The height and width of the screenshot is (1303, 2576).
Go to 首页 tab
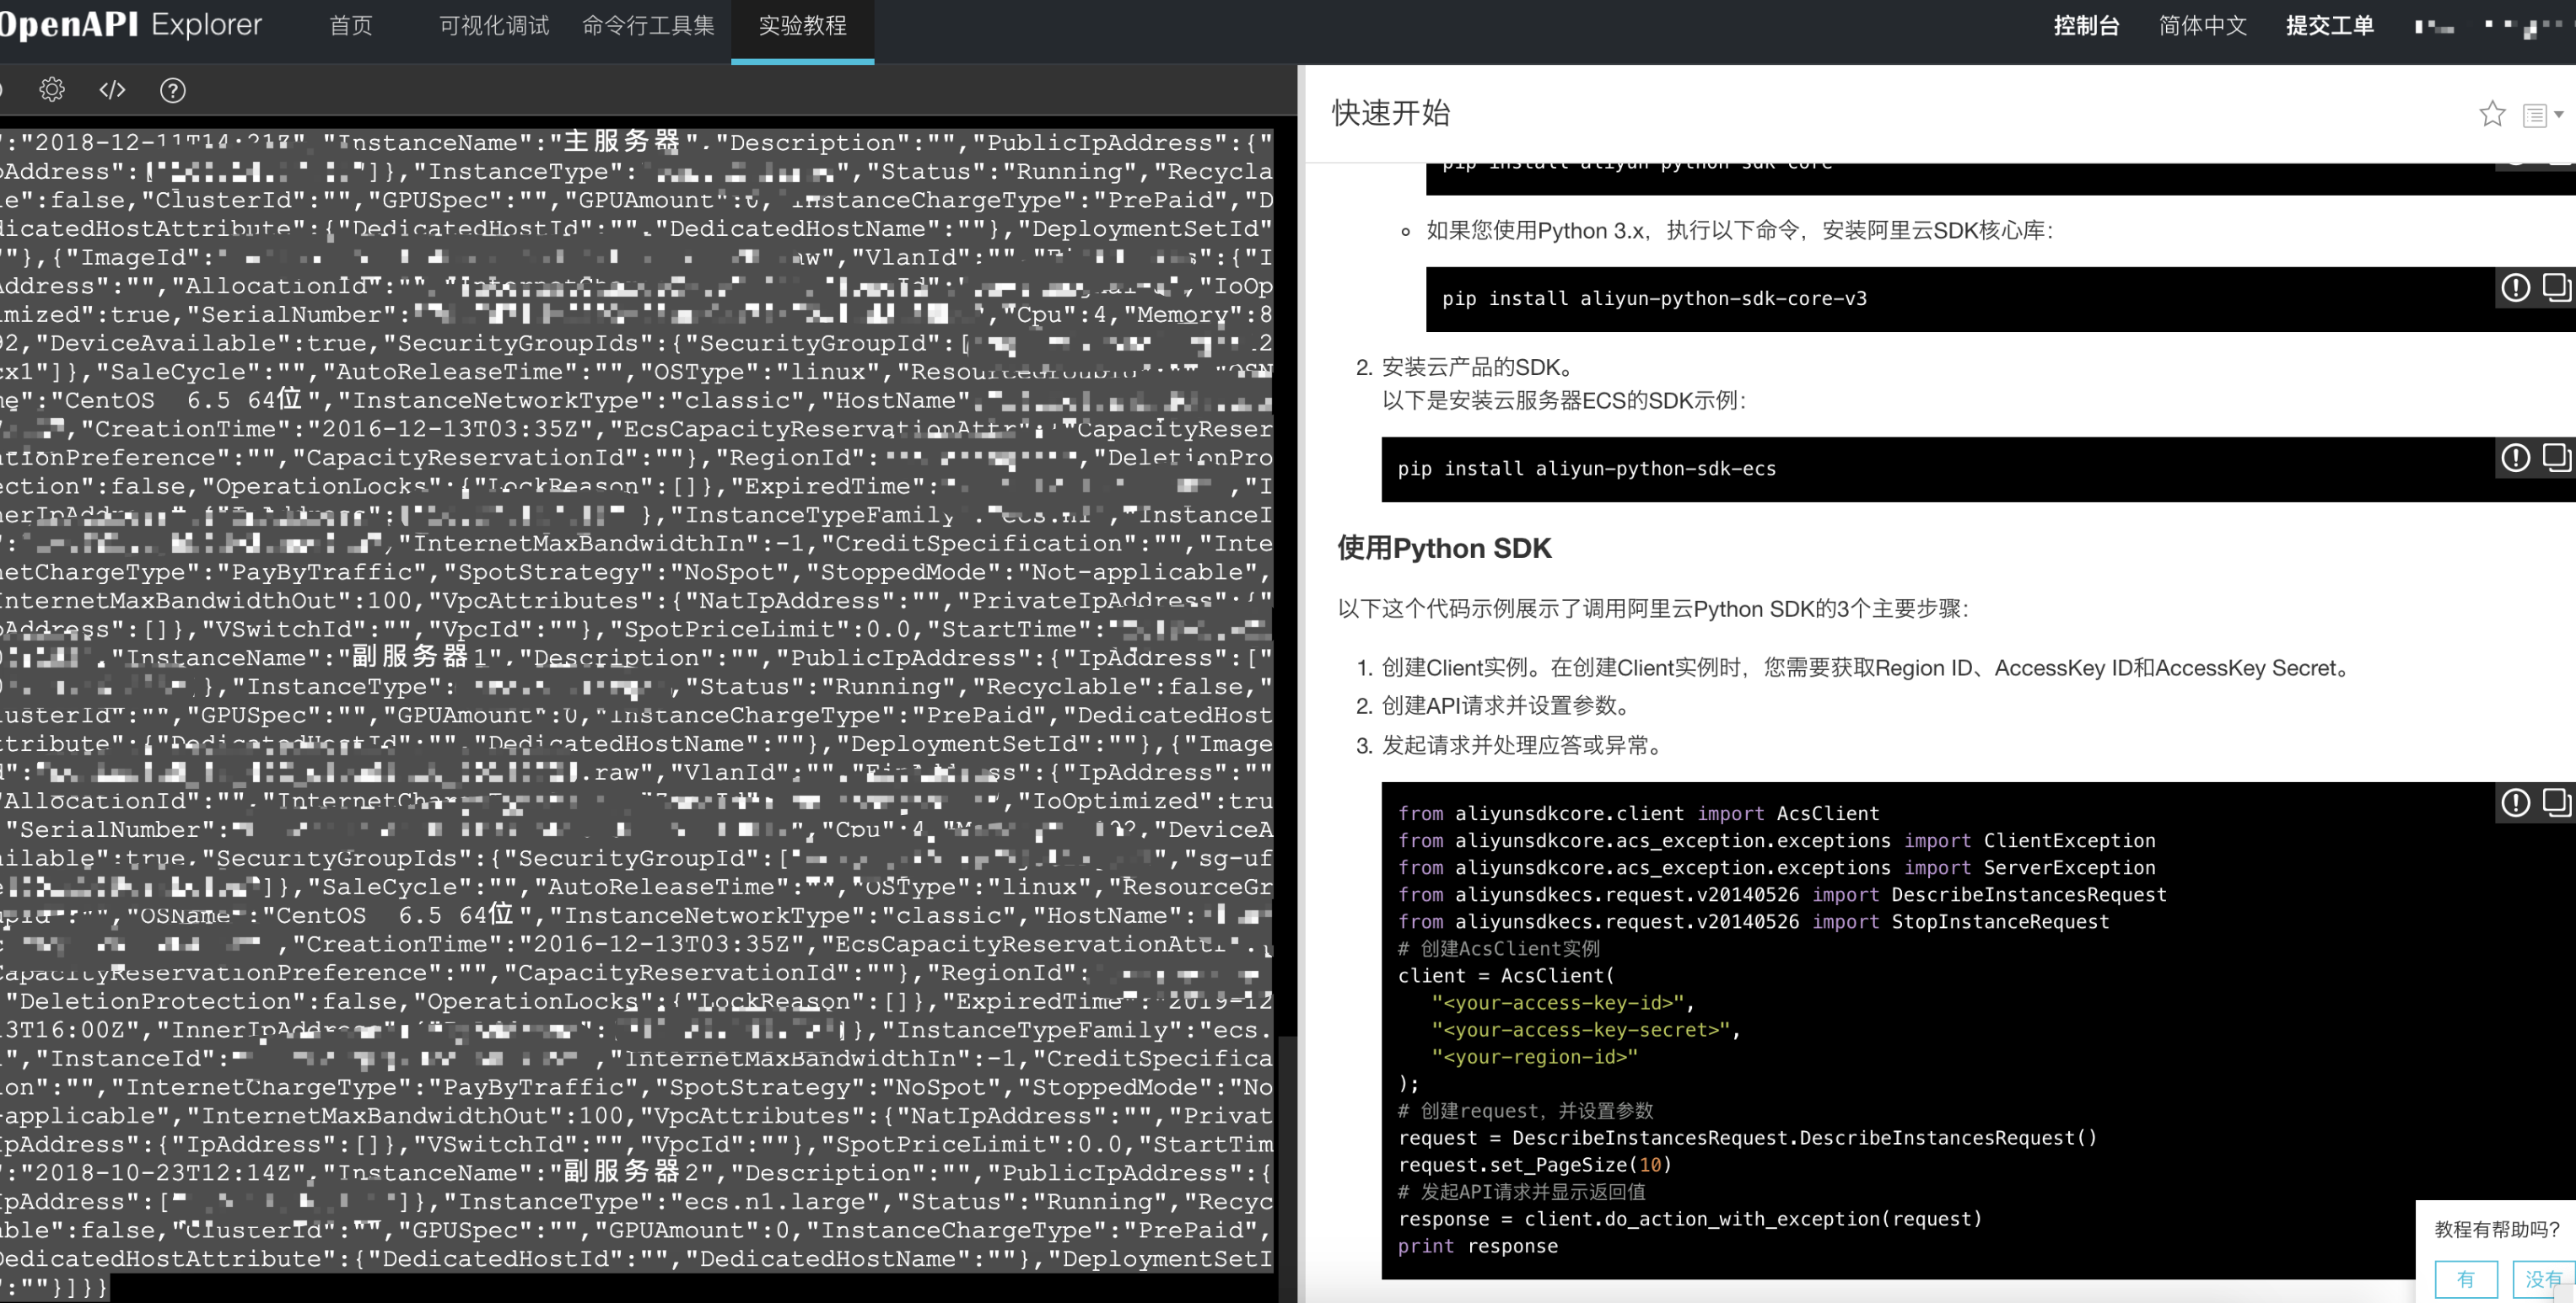(351, 26)
